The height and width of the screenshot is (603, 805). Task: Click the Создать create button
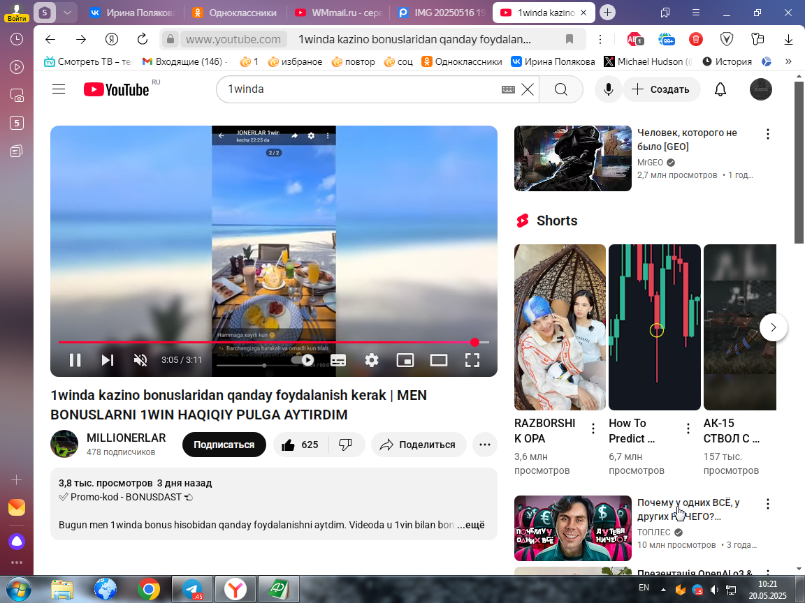point(661,89)
